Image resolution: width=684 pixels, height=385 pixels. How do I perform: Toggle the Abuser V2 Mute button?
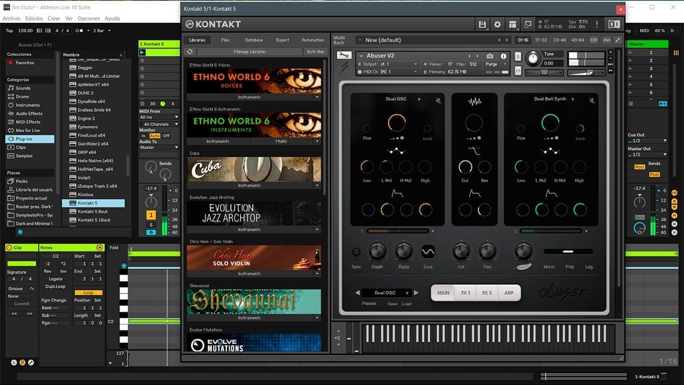(518, 71)
